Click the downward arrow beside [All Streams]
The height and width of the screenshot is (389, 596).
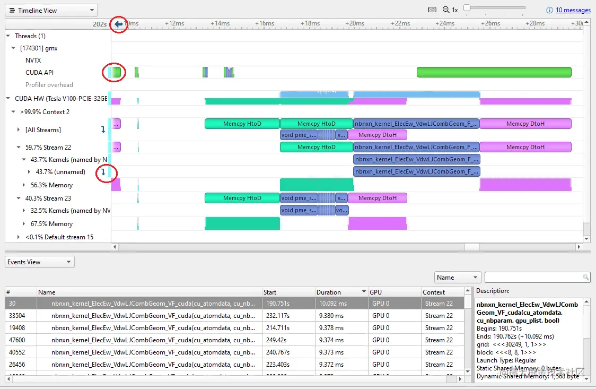point(104,129)
